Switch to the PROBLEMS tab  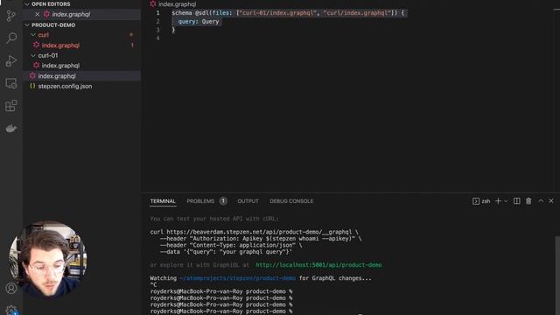tap(200, 201)
